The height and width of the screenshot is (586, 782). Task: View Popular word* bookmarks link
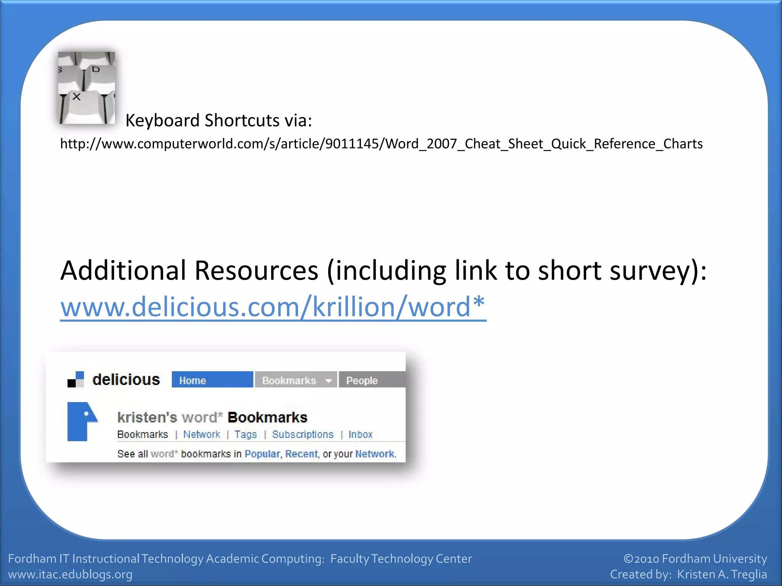coord(262,454)
